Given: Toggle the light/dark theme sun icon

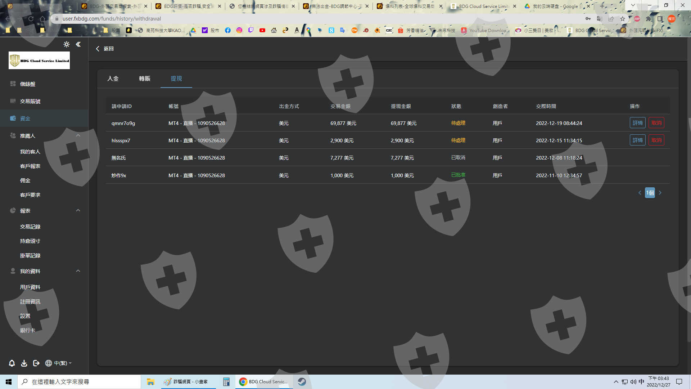Looking at the screenshot, I should 66,44.
